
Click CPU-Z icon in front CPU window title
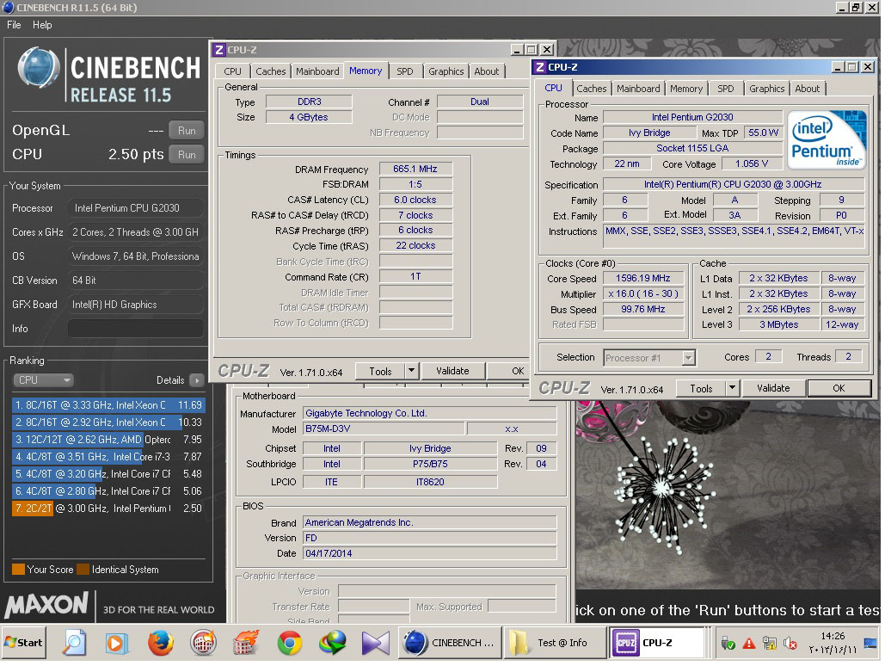pos(540,66)
